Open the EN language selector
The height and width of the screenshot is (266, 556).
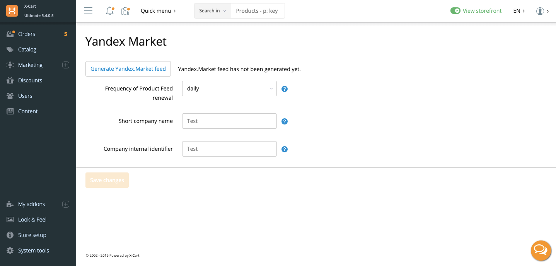click(519, 11)
